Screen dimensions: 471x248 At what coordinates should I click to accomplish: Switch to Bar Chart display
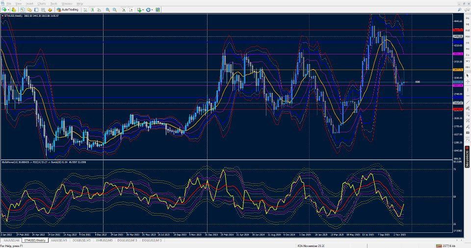point(85,10)
